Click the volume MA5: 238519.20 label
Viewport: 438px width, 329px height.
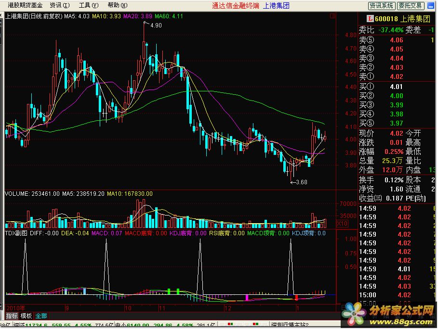pos(83,193)
